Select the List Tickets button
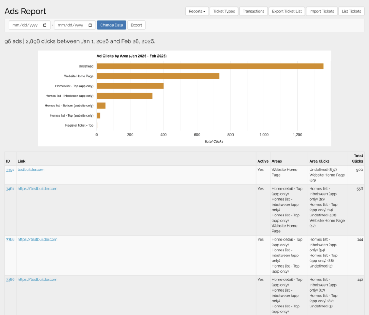Image resolution: width=369 pixels, height=315 pixels. [351, 12]
